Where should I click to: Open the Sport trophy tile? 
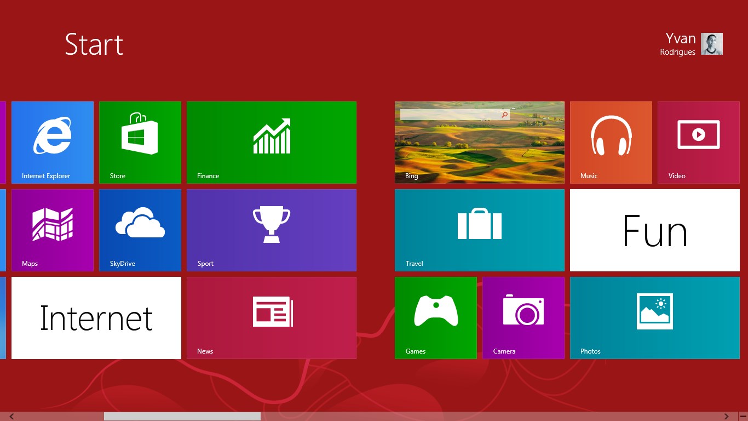(272, 230)
